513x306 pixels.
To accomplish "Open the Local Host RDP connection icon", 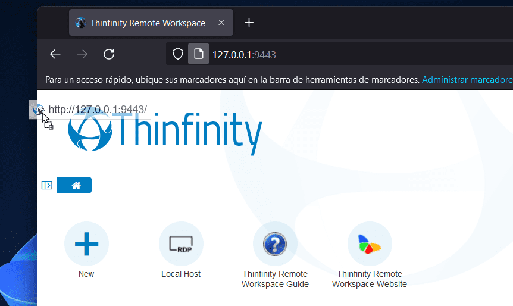I will [181, 244].
